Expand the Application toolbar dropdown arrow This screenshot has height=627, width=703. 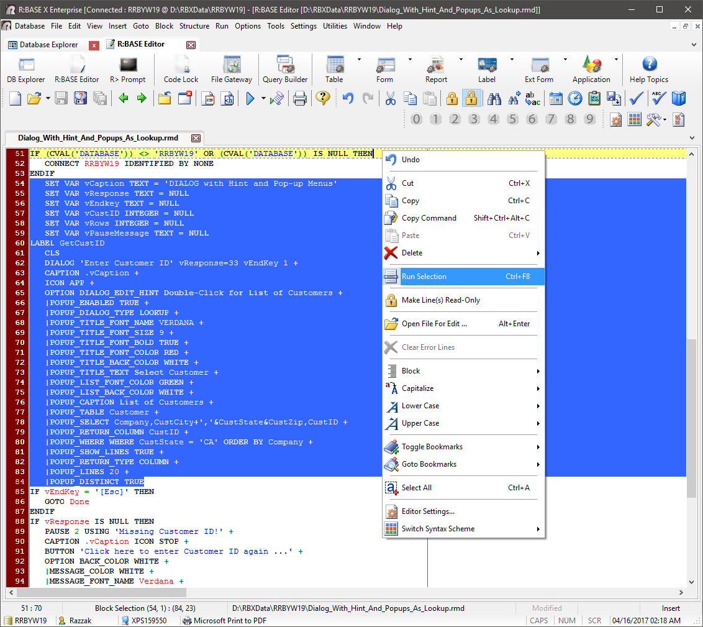(616, 60)
